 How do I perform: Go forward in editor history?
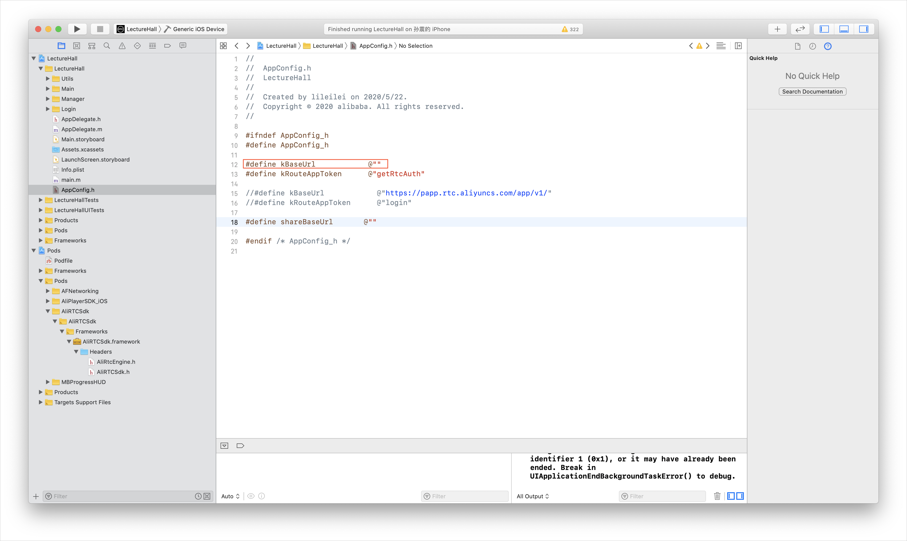[248, 46]
